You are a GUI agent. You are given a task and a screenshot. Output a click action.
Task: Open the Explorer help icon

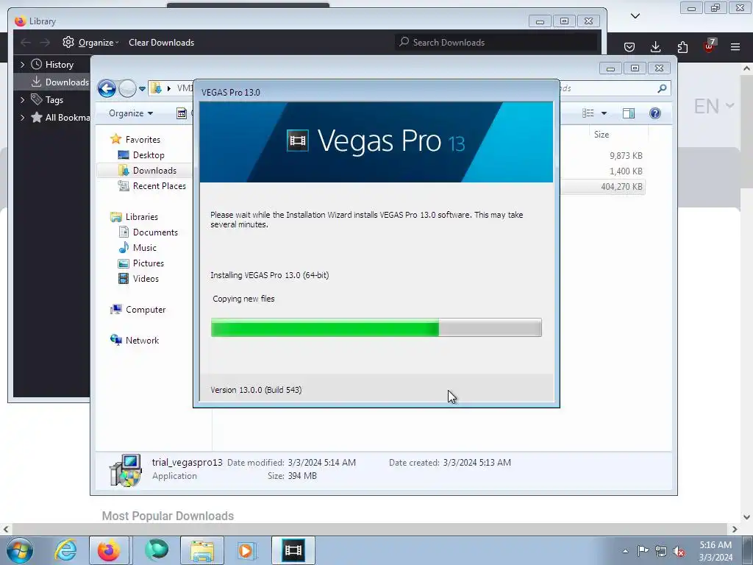[655, 113]
